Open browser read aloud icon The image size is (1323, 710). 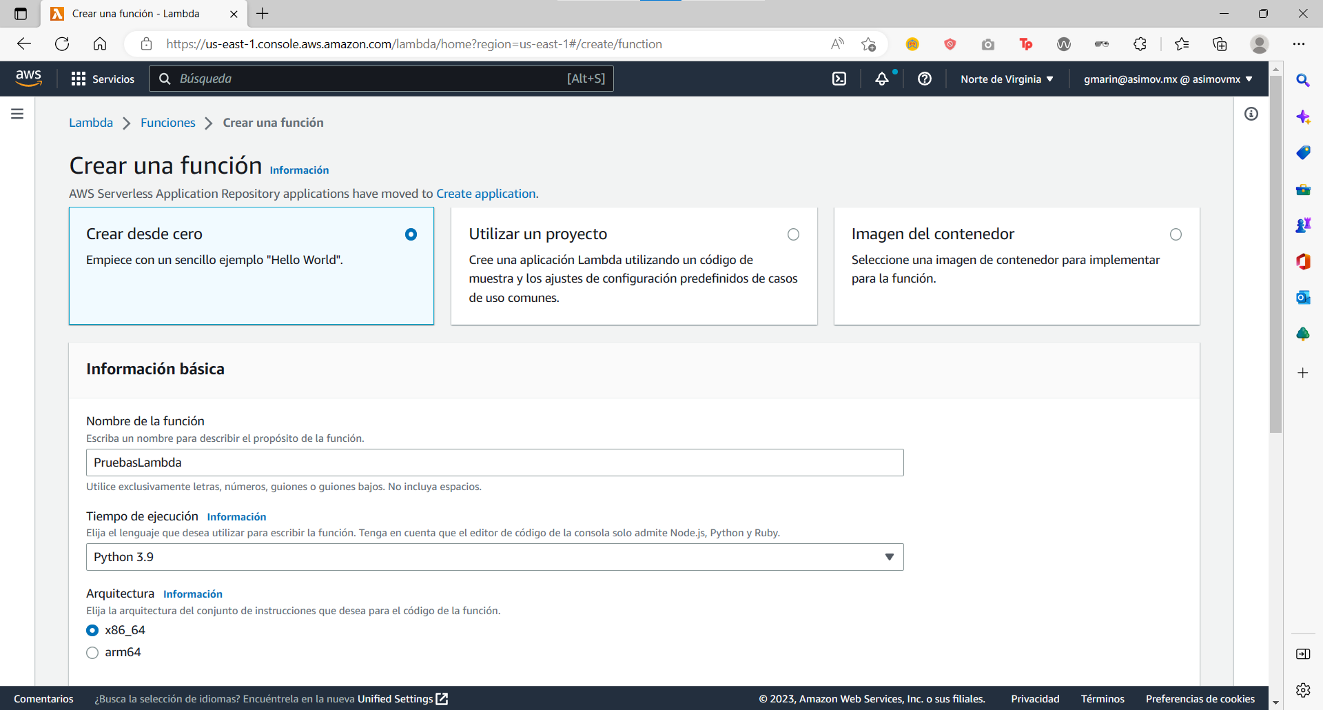coord(837,44)
